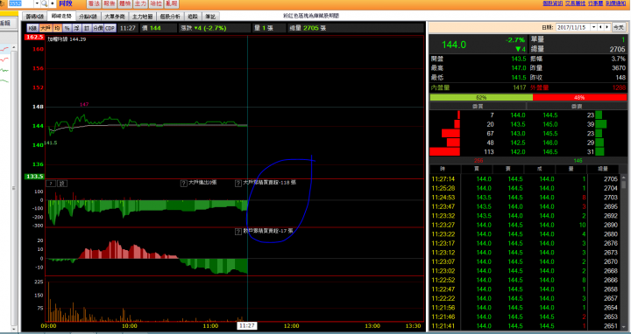
Task: Click the tick list scrollbar down arrow
Action: click(624, 328)
